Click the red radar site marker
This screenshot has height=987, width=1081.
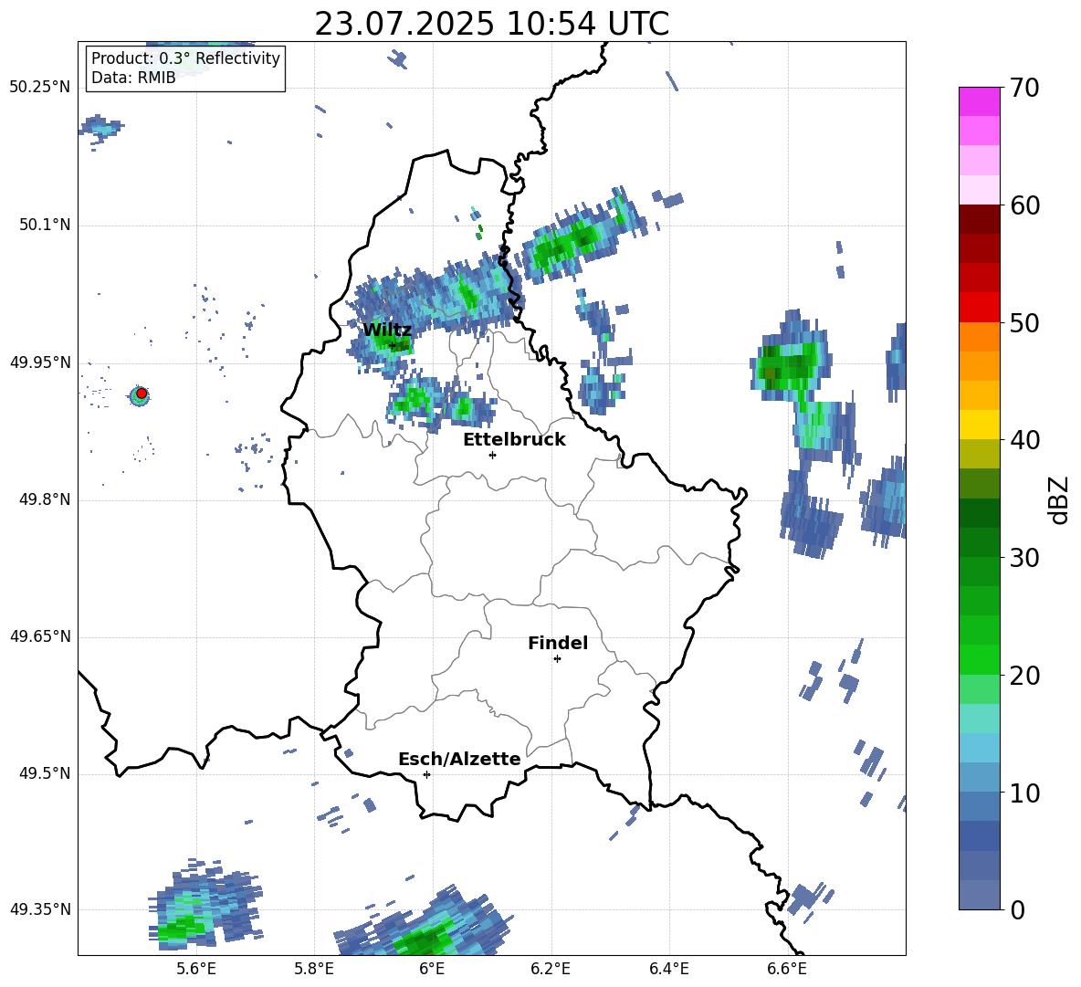142,393
